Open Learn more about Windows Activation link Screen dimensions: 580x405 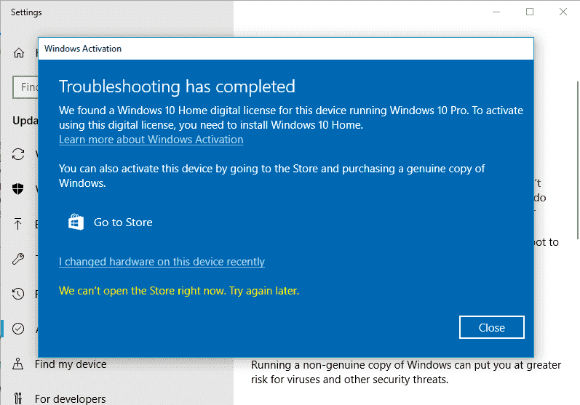[x=151, y=140]
